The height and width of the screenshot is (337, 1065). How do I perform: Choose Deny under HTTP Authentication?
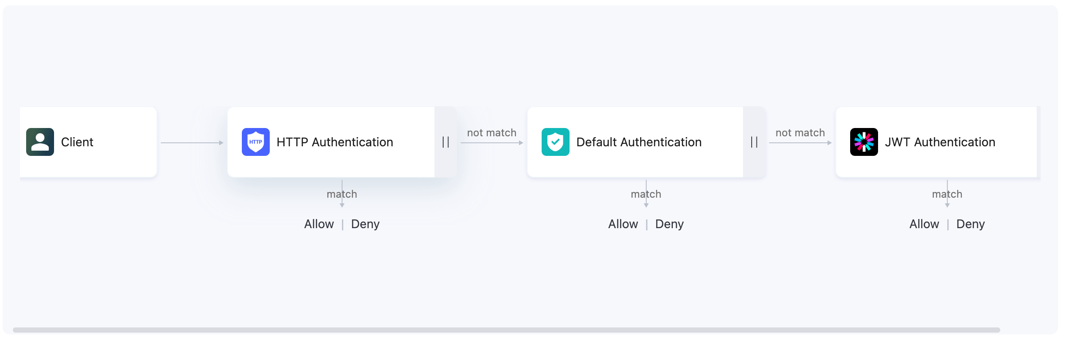[365, 224]
